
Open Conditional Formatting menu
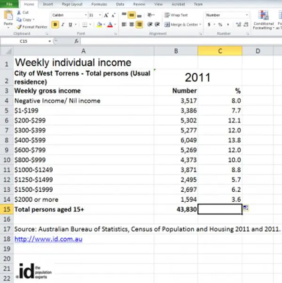point(263,20)
